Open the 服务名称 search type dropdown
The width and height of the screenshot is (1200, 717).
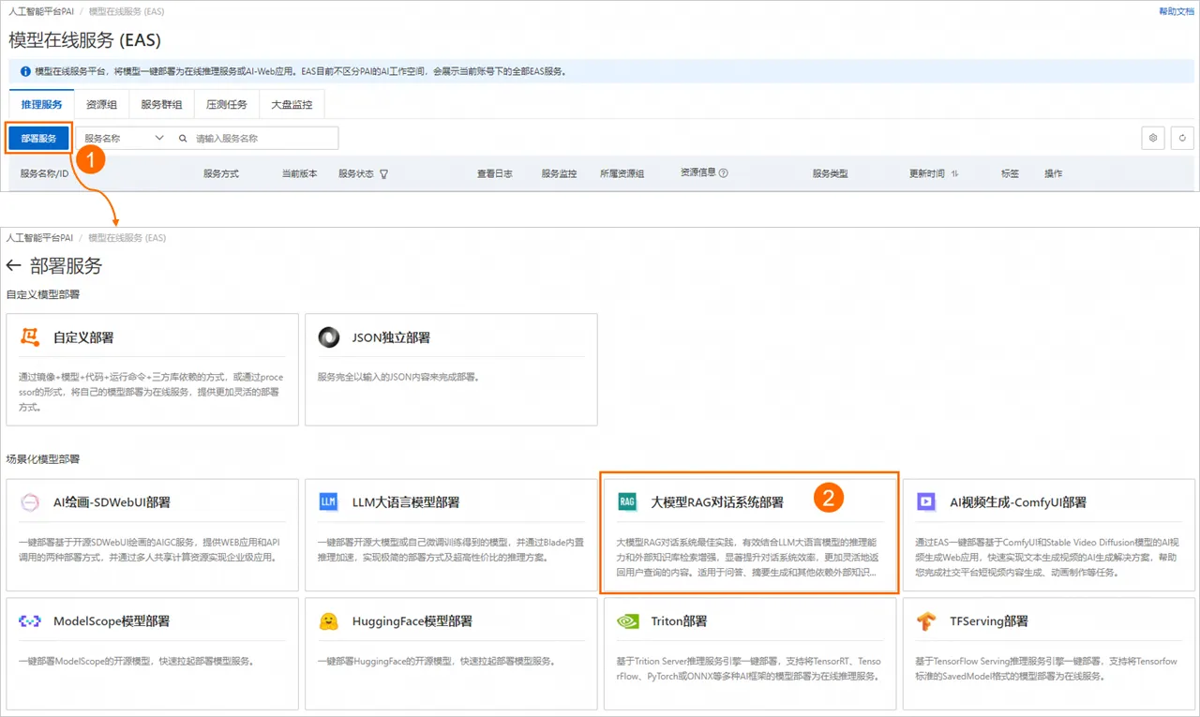[x=122, y=138]
